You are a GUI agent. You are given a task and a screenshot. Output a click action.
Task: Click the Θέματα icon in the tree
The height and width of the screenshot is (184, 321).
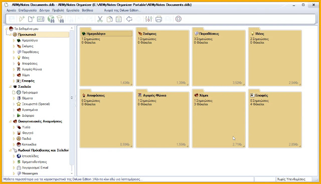(x=19, y=98)
